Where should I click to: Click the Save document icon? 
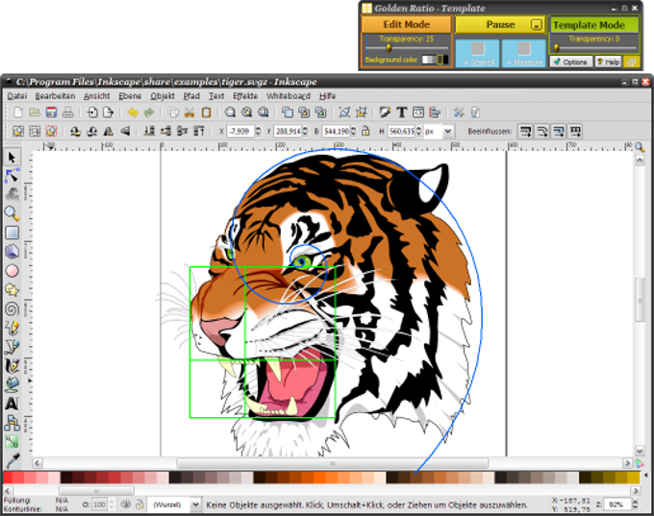point(51,112)
